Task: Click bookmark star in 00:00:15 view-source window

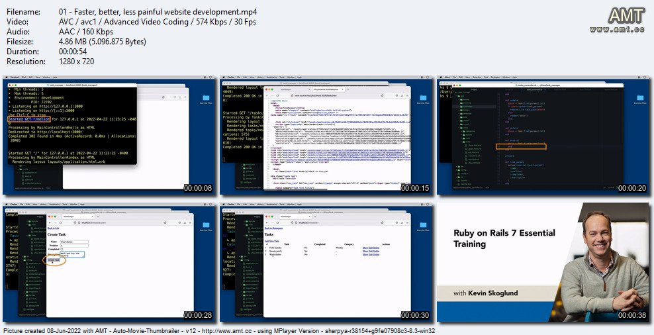Action: click(x=382, y=95)
